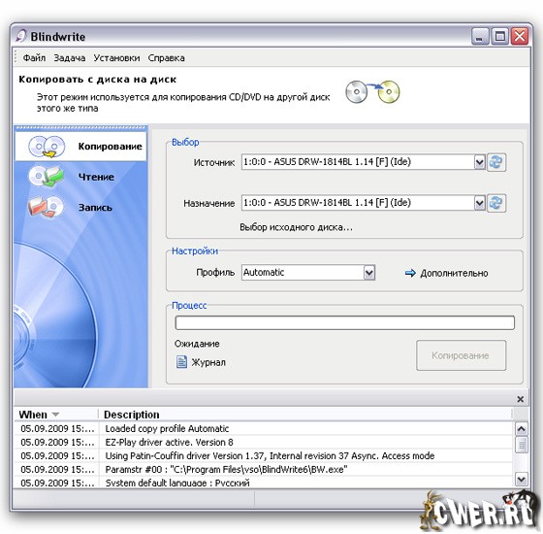The height and width of the screenshot is (534, 543).
Task: Click the 'Ожидание' status text
Action: [x=197, y=344]
